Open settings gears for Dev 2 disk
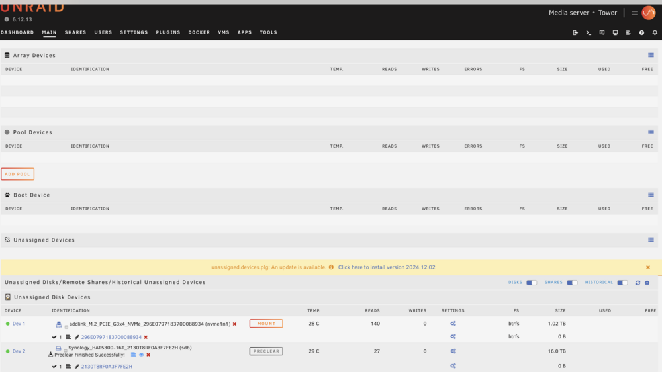 pyautogui.click(x=453, y=351)
